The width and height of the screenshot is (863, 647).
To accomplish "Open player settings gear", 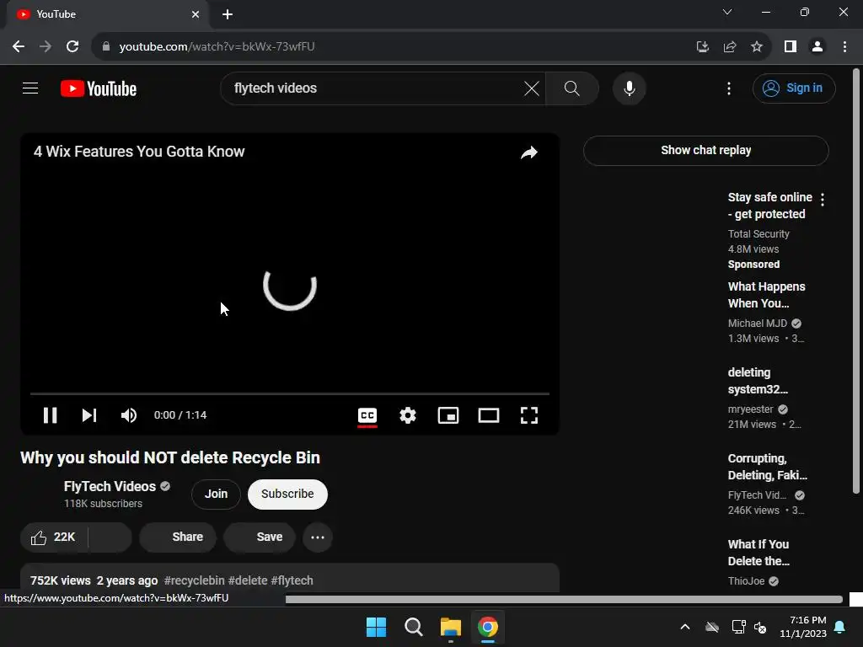I will 407,415.
